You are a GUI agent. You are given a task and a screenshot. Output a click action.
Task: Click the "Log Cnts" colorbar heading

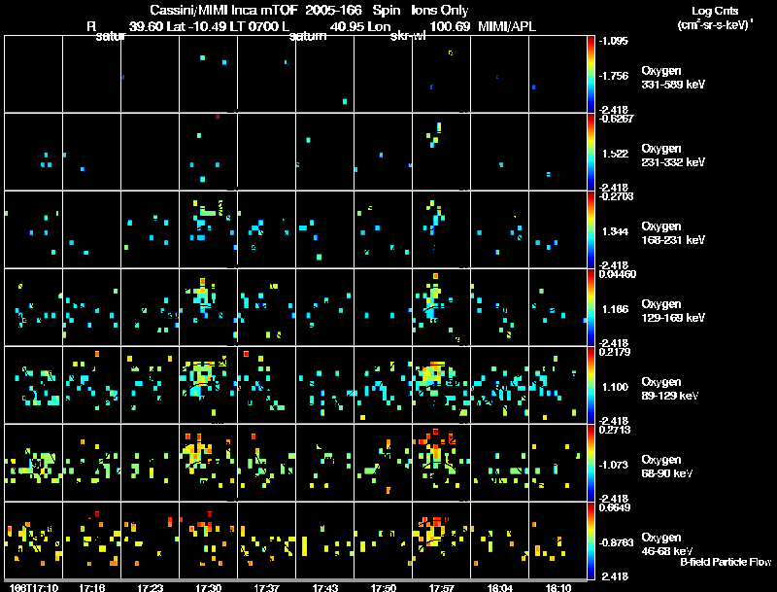coord(715,11)
